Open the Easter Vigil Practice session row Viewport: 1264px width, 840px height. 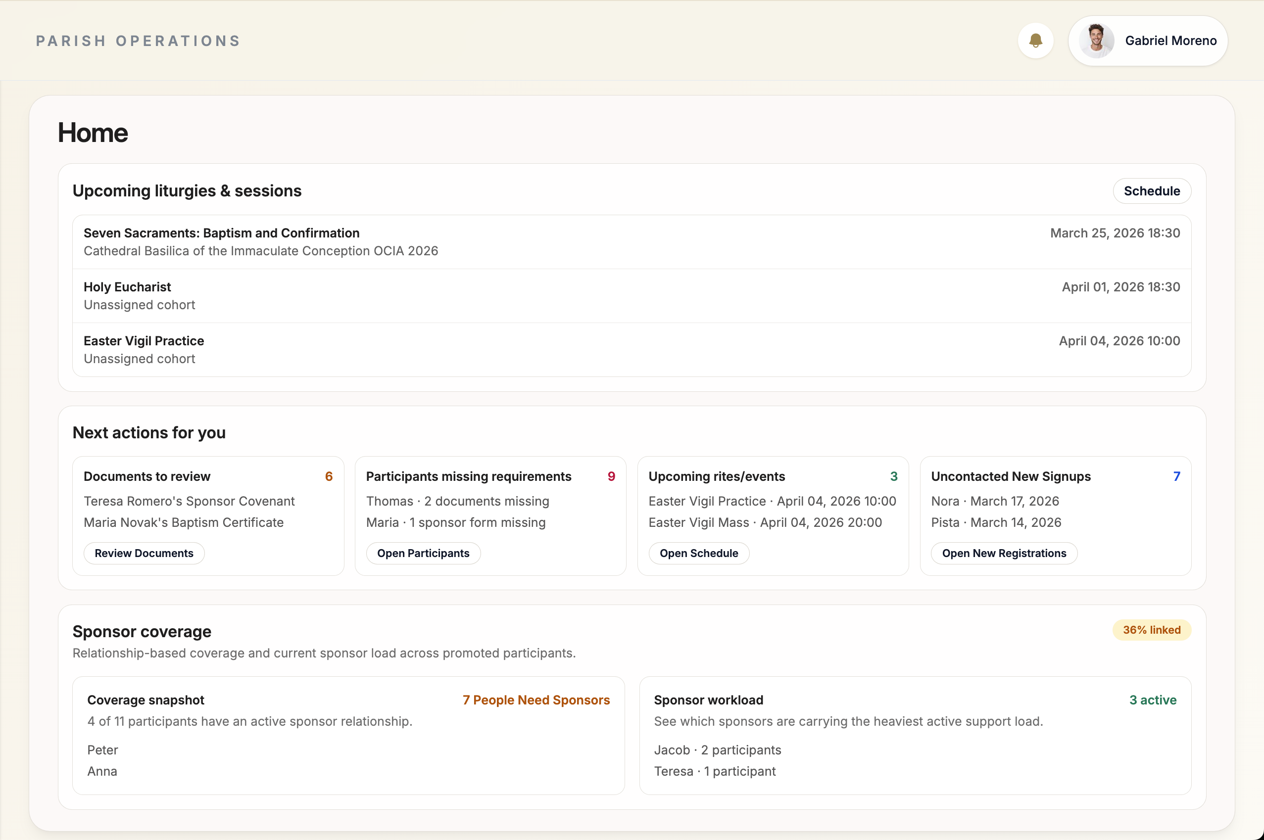click(x=631, y=350)
